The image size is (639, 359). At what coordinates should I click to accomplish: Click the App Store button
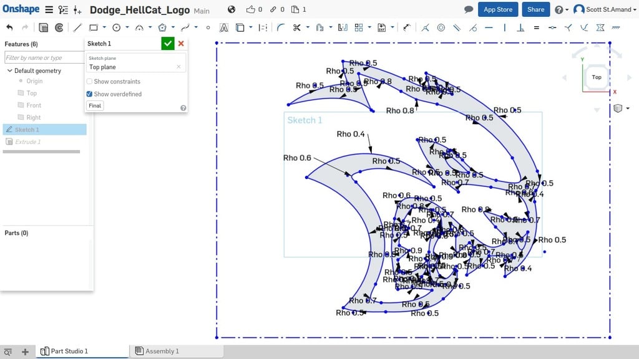(x=497, y=9)
